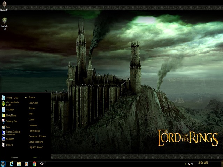Click the last pinned taskbar icon after Chrome
This screenshot has height=167, width=223.
tap(42, 164)
